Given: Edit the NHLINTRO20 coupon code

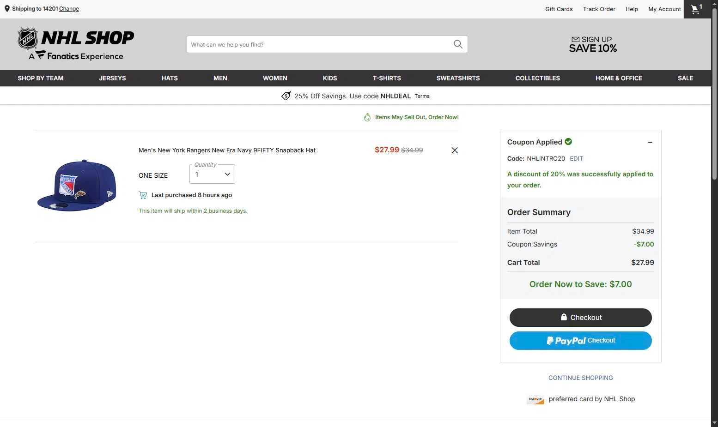Looking at the screenshot, I should click(x=576, y=159).
